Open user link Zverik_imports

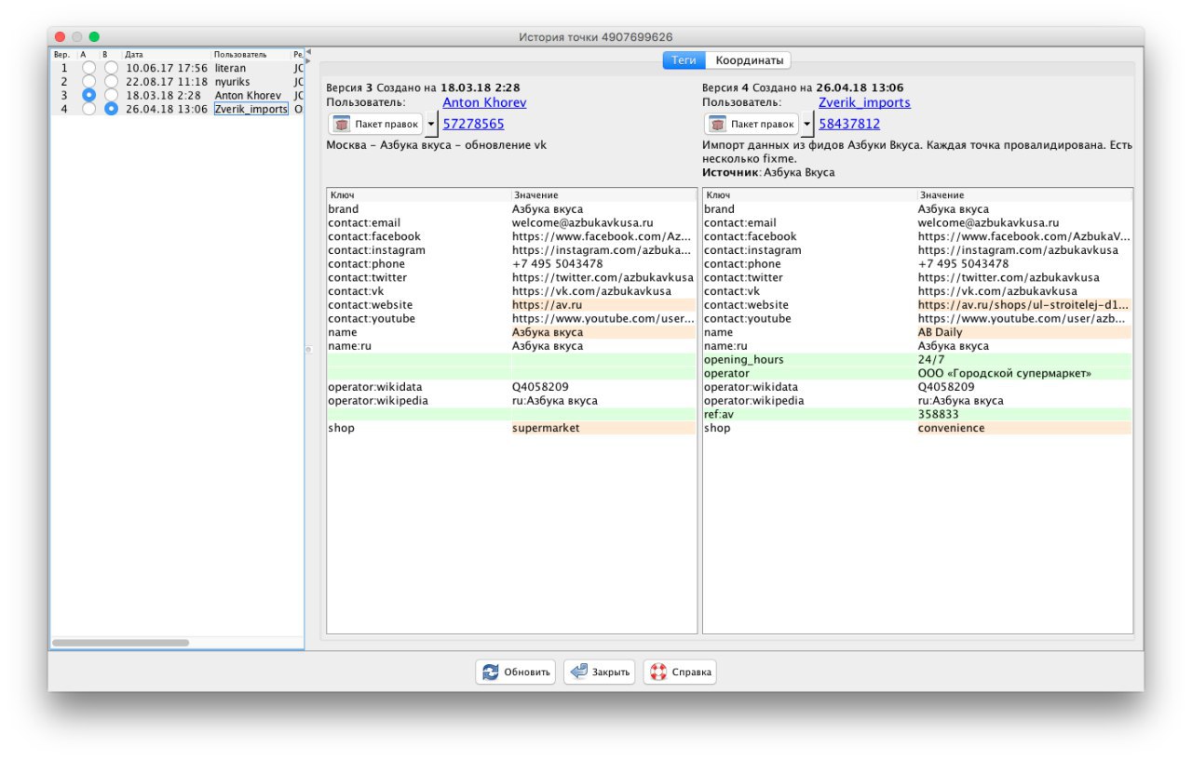click(864, 103)
